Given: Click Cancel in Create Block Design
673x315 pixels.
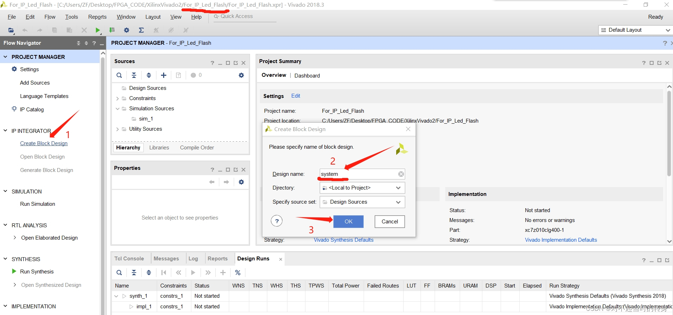Looking at the screenshot, I should coord(390,221).
